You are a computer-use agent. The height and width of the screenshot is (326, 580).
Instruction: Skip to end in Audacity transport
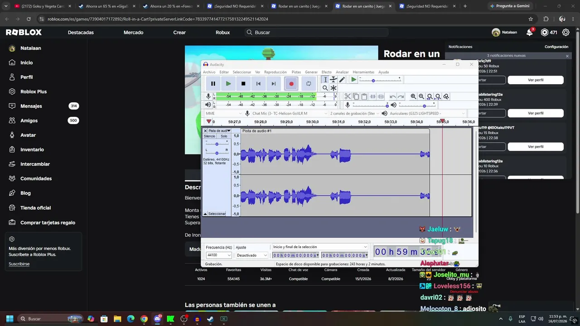coord(273,84)
